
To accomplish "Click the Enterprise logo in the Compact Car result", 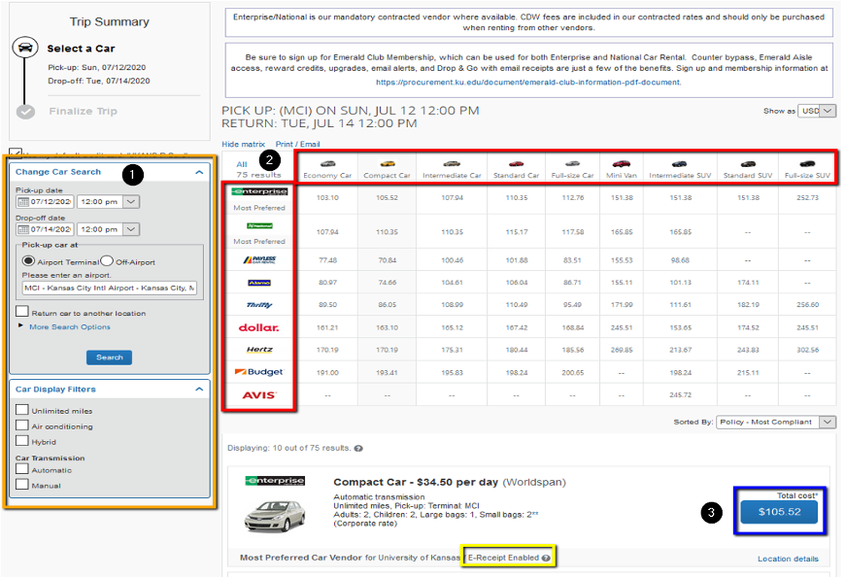I will (x=275, y=481).
